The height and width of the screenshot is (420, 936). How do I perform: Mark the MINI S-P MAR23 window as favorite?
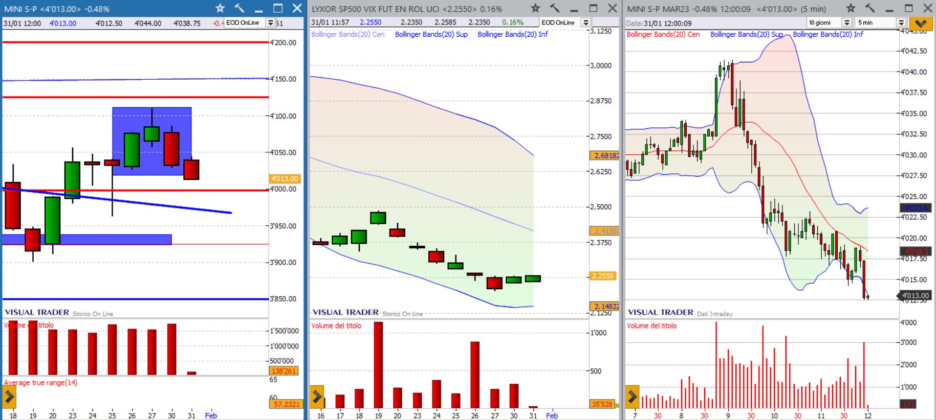tap(851, 8)
